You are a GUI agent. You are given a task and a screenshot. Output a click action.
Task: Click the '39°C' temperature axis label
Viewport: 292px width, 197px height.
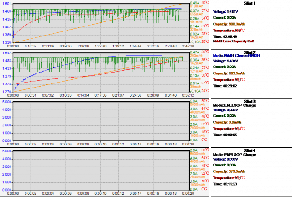(205, 52)
